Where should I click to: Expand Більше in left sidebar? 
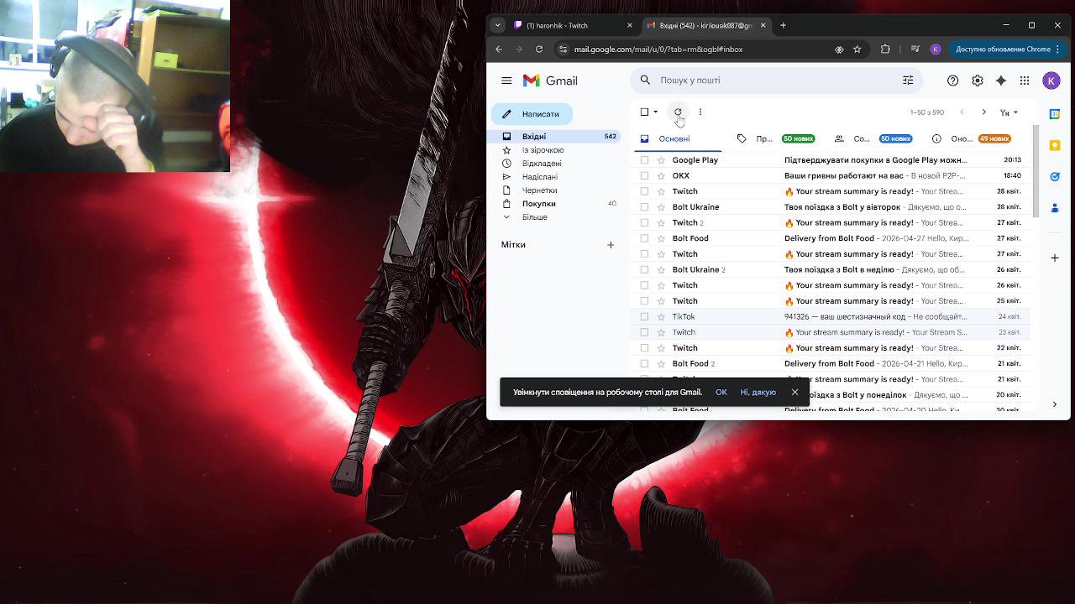pyautogui.click(x=534, y=217)
